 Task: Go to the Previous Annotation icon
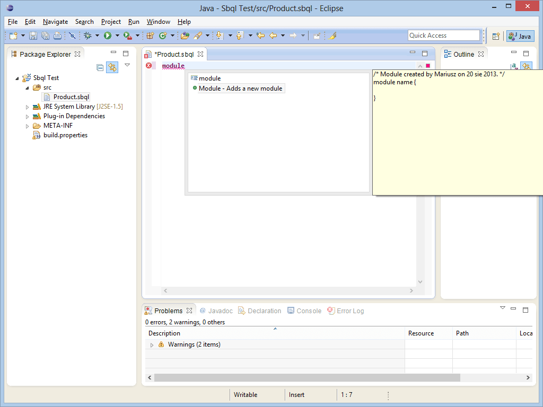coord(240,36)
